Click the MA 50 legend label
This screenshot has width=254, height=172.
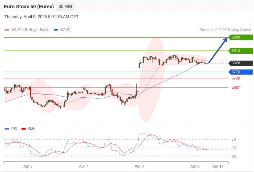pos(65,30)
